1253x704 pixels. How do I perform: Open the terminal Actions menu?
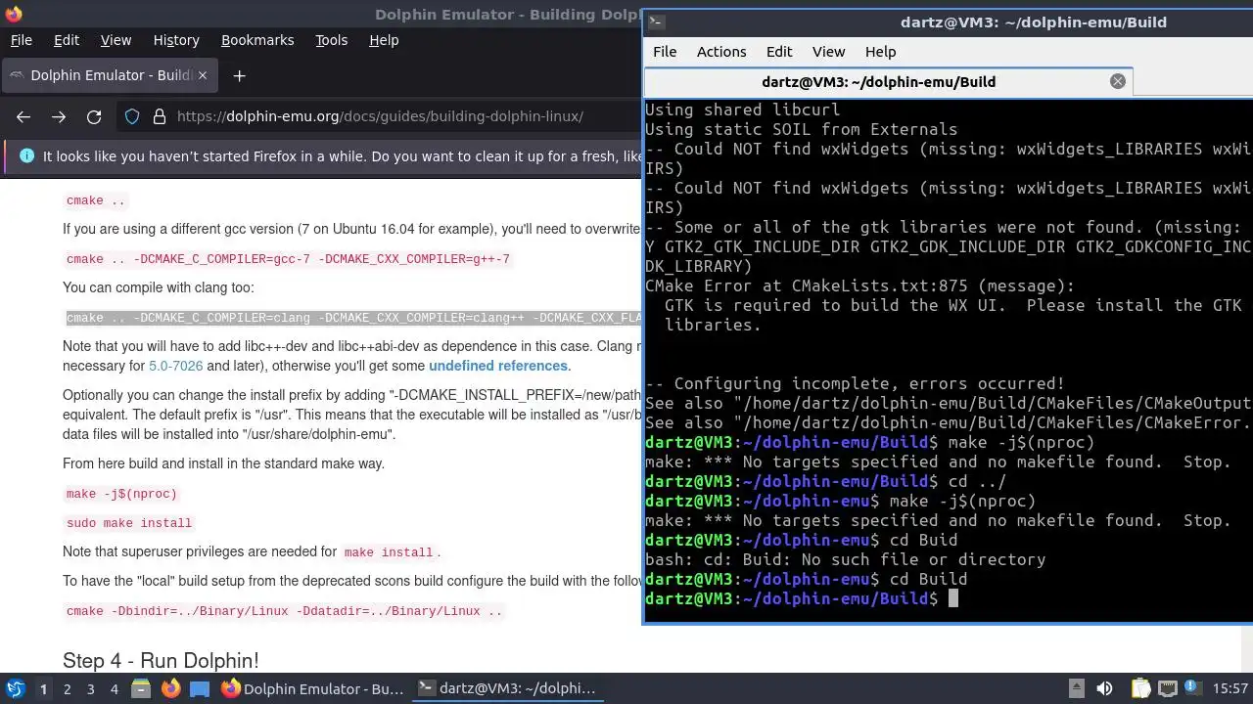point(721,52)
